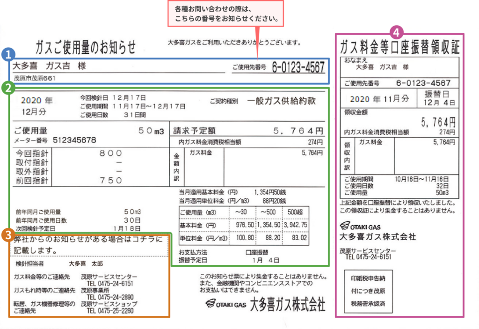479x329 pixels.
Task: Click 領収金額 5,764円 on receipt
Action: click(x=438, y=122)
